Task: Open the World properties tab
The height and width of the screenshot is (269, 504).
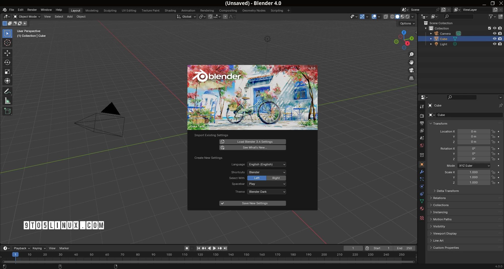Action: (x=422, y=145)
